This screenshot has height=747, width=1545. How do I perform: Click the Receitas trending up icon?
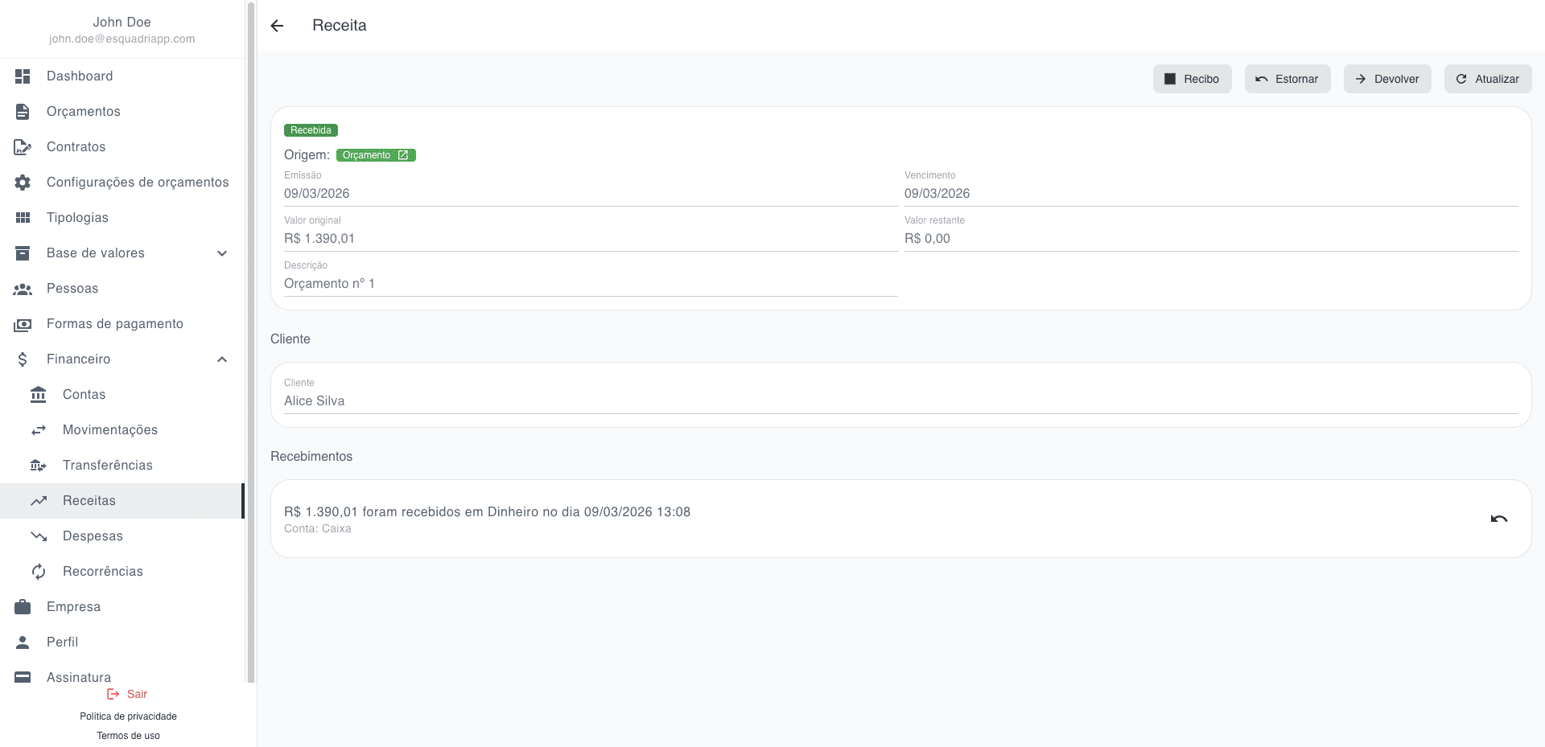pyautogui.click(x=38, y=501)
